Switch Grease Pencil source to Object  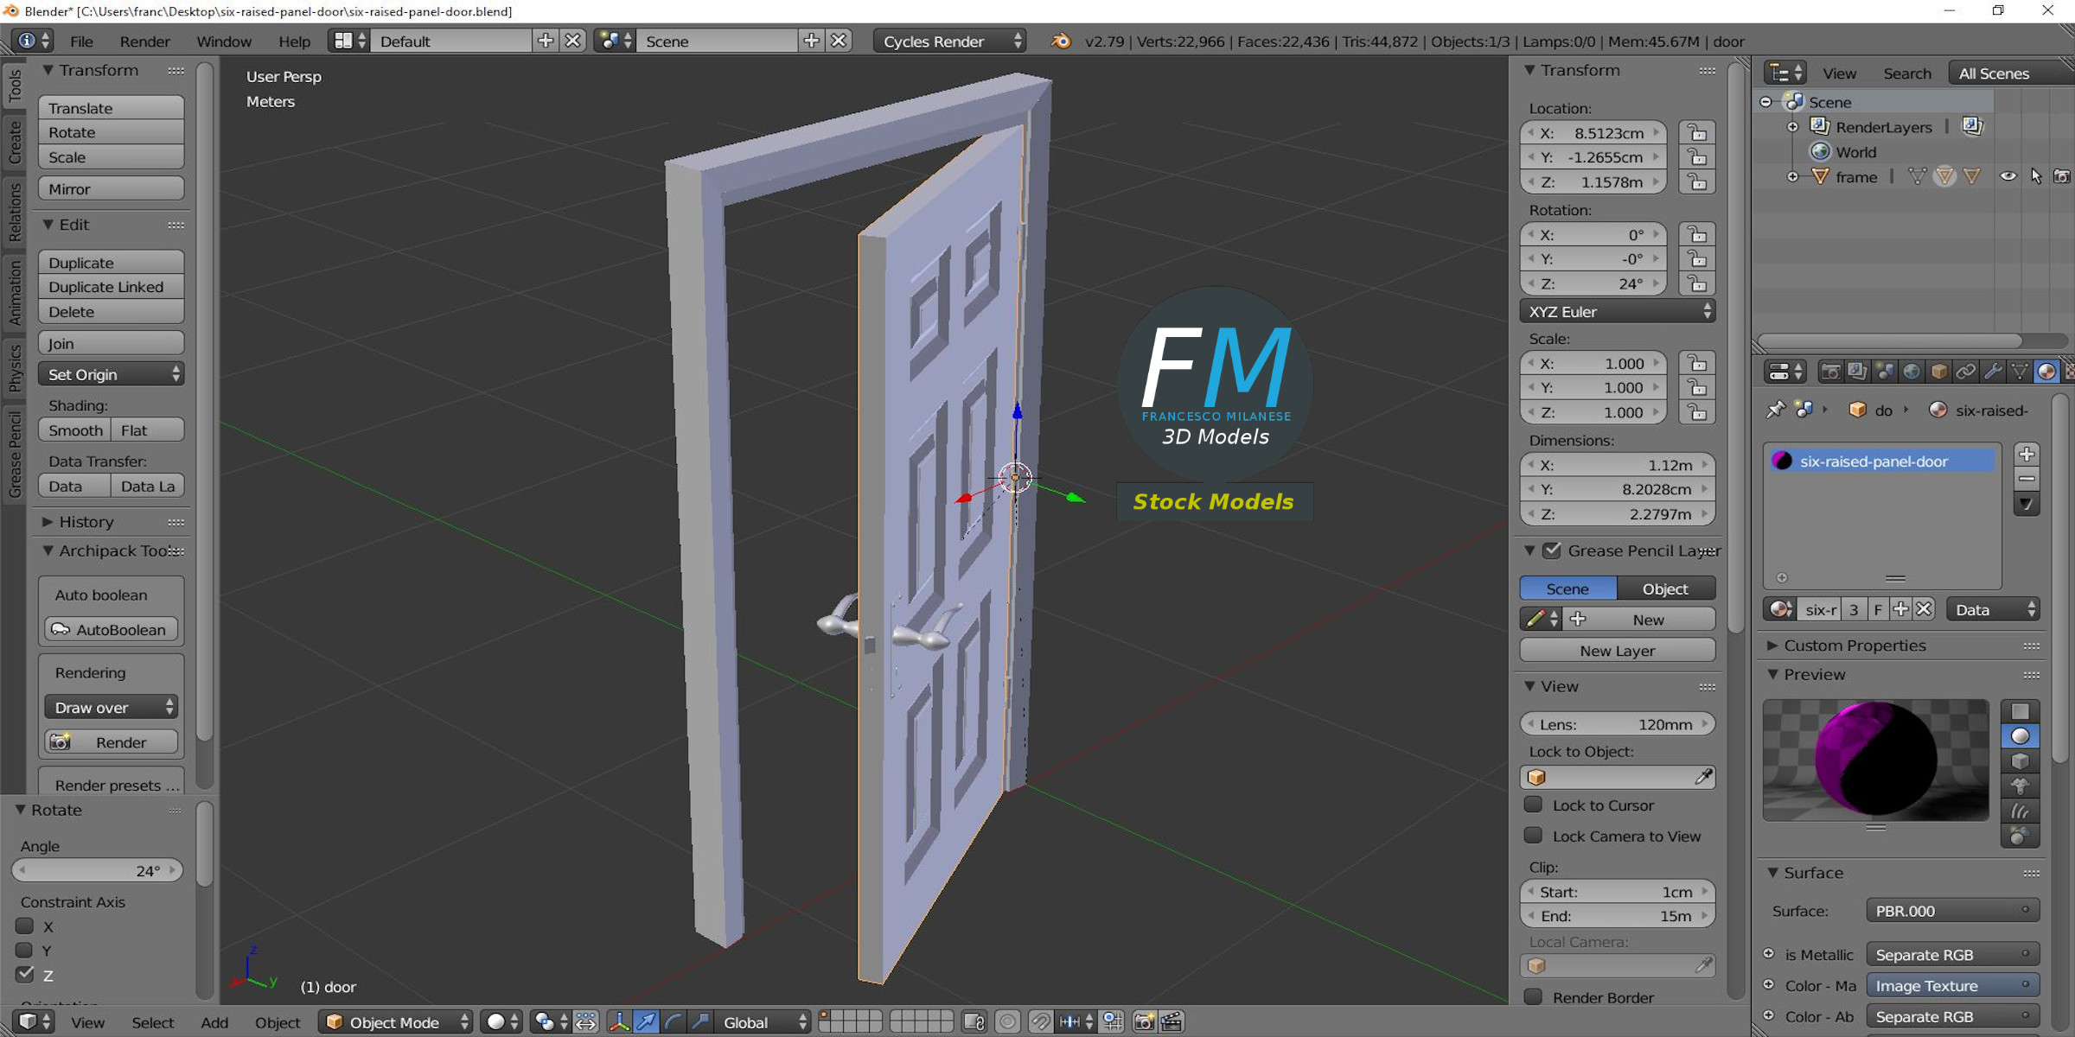tap(1666, 588)
